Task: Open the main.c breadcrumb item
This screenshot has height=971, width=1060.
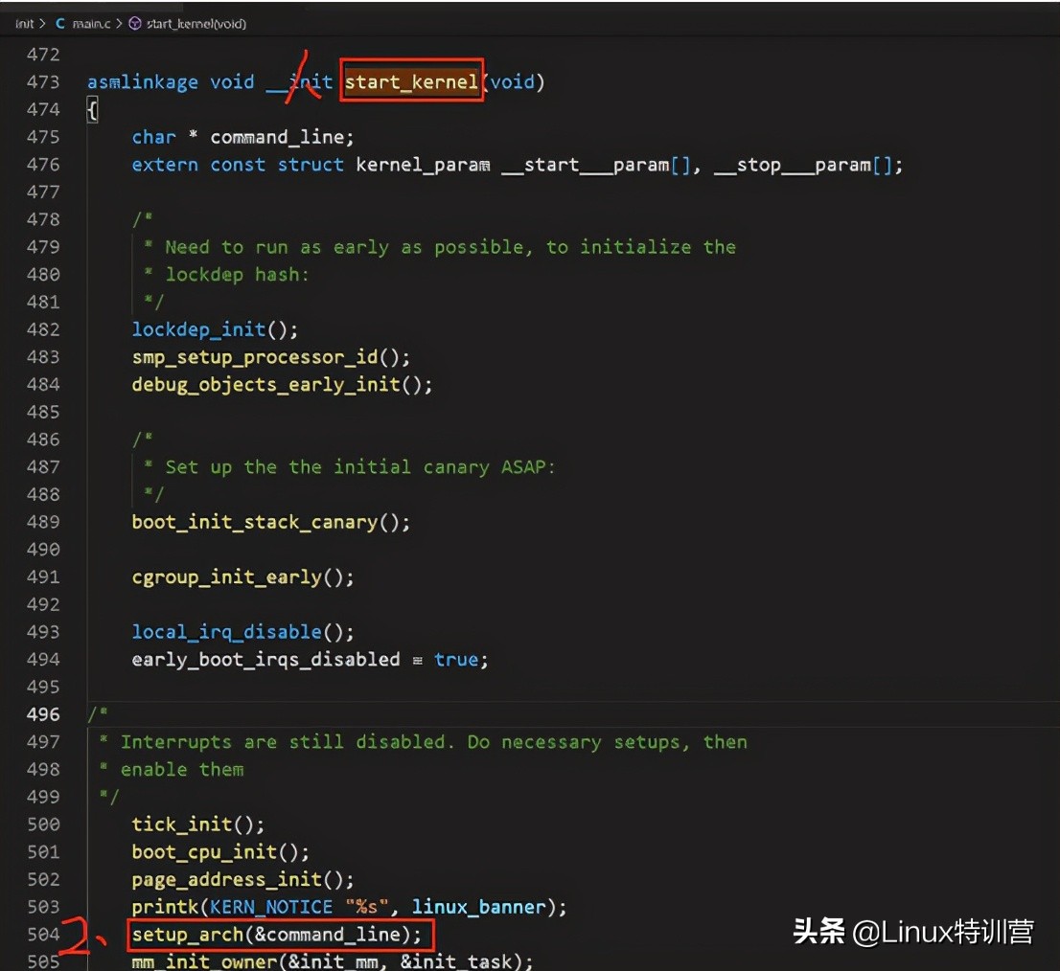Action: click(x=91, y=24)
